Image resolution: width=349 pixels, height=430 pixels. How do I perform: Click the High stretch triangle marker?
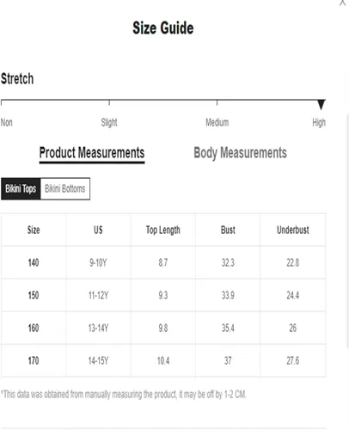point(321,104)
